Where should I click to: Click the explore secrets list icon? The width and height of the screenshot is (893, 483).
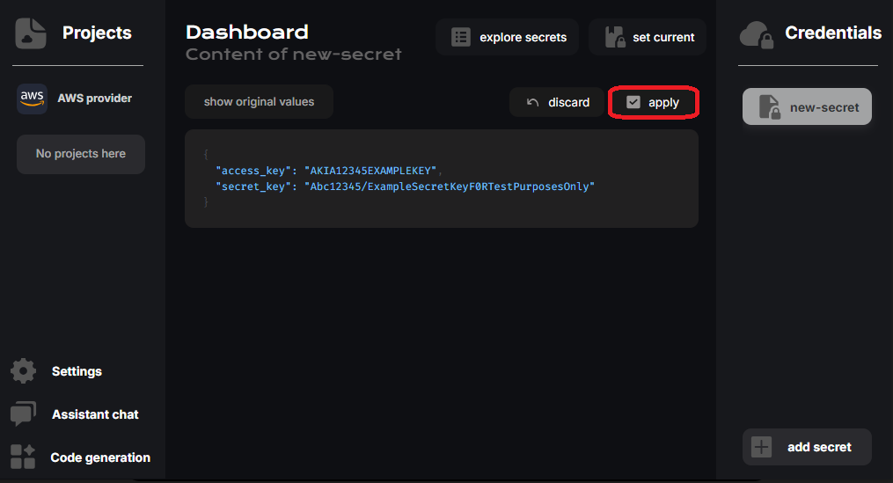pyautogui.click(x=461, y=38)
